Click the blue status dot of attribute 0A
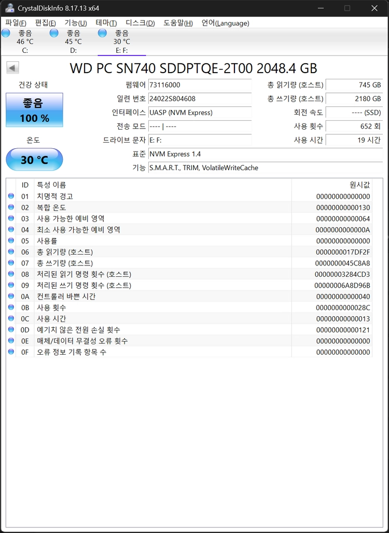This screenshot has width=389, height=533. tap(11, 296)
